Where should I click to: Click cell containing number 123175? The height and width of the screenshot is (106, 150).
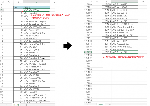[106, 52]
